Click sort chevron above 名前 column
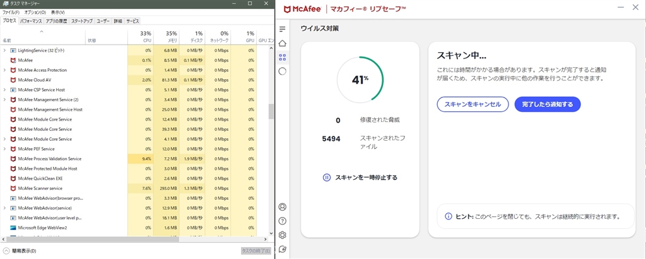Screen dimensions: 646x259 pyautogui.click(x=41, y=31)
